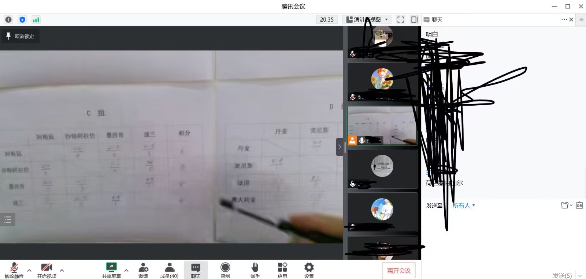Open the members list (成员)
Viewport: 586px width, 279px height.
pos(169,270)
